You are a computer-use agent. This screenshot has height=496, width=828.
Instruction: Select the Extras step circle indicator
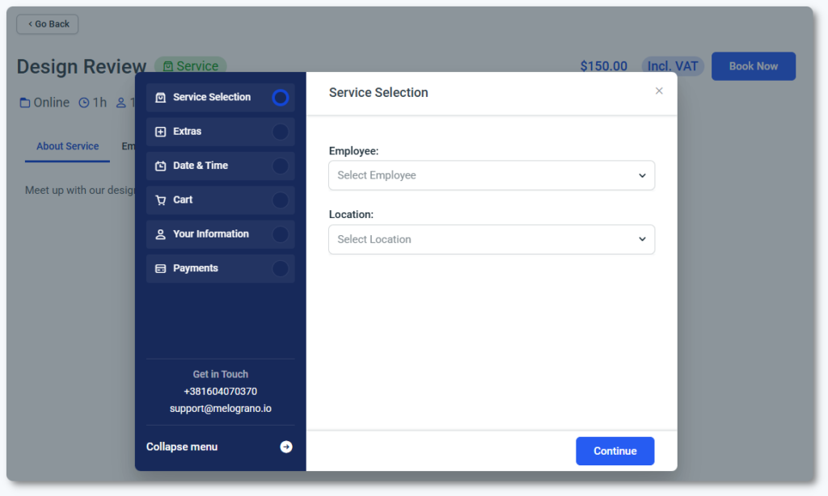280,132
